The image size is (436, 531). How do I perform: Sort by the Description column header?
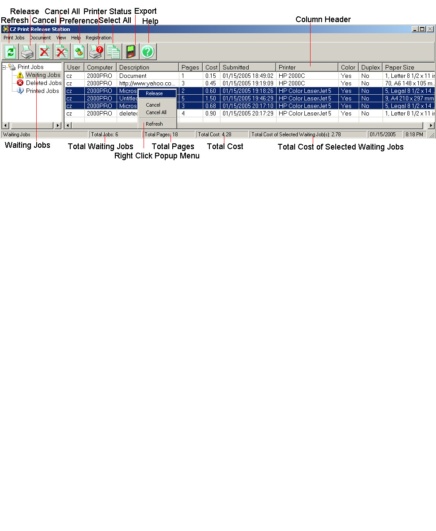tap(148, 67)
